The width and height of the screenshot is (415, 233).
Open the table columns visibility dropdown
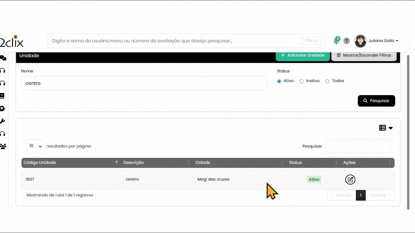click(x=386, y=128)
